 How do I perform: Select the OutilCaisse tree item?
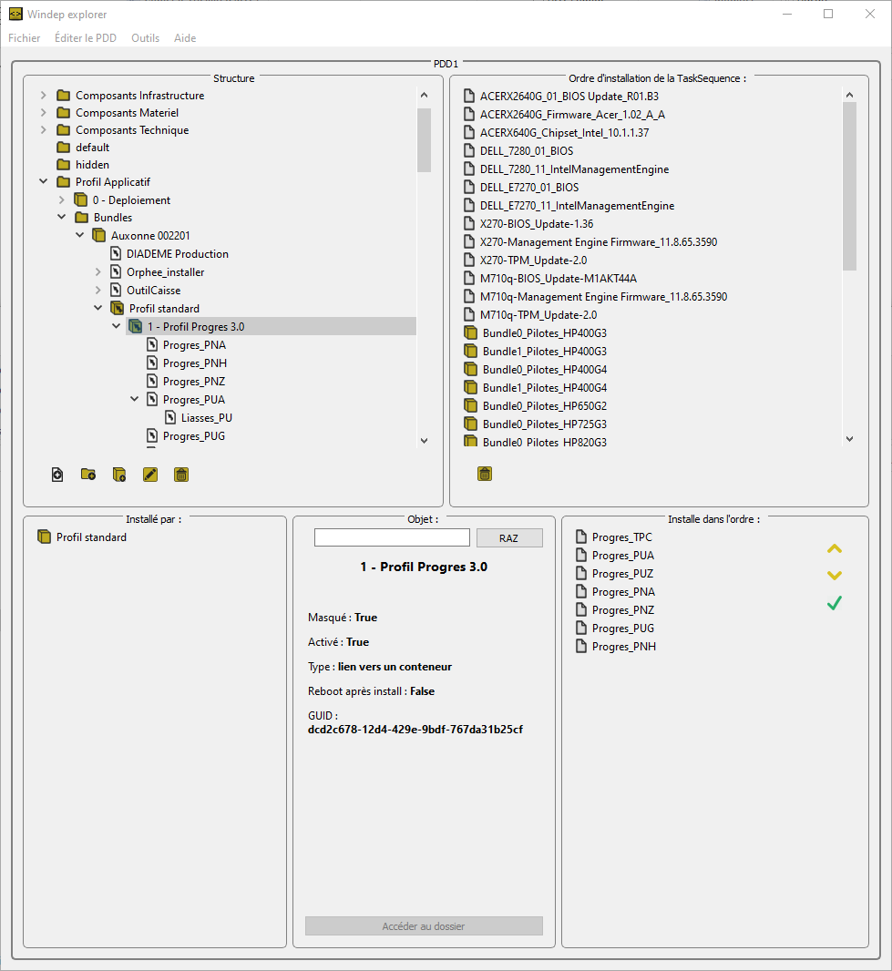click(x=154, y=291)
